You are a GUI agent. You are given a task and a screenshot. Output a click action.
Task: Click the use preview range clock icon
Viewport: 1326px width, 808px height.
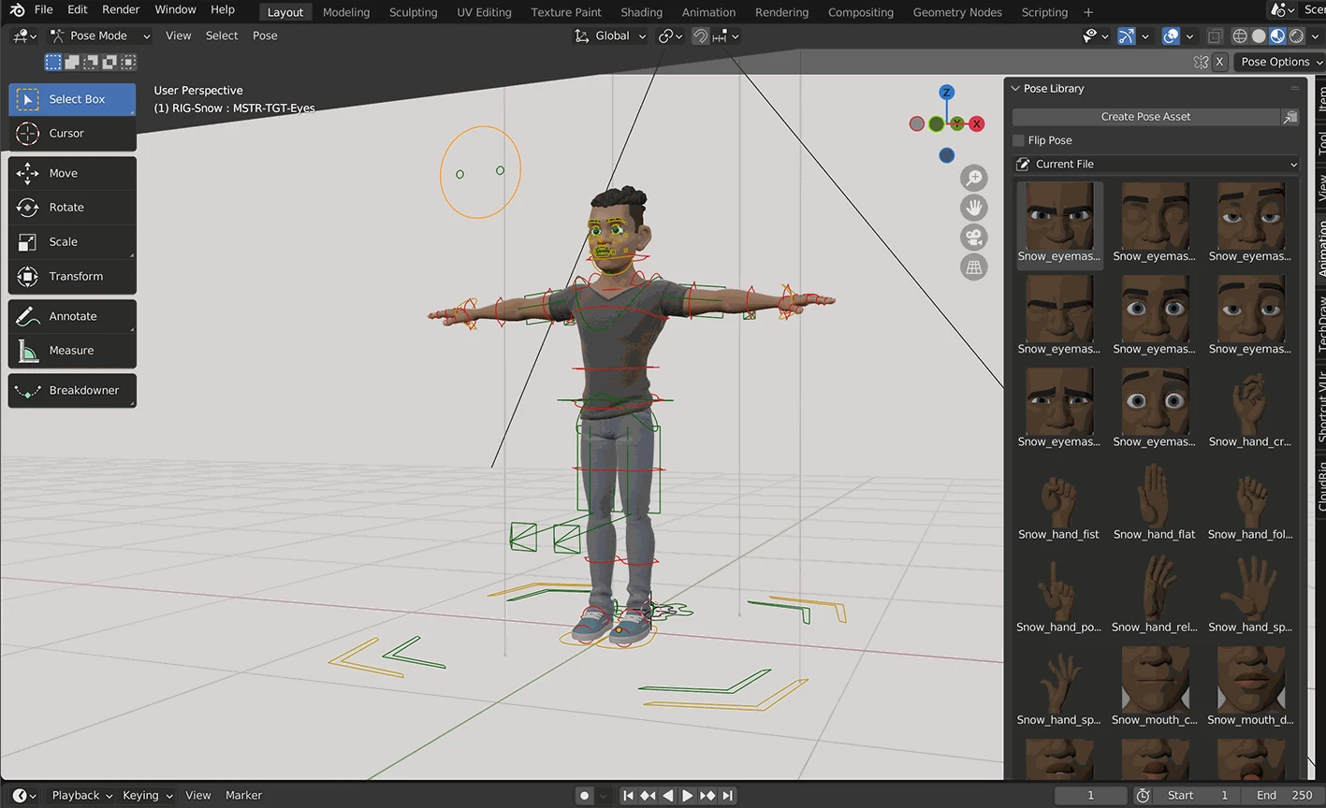tap(1143, 796)
